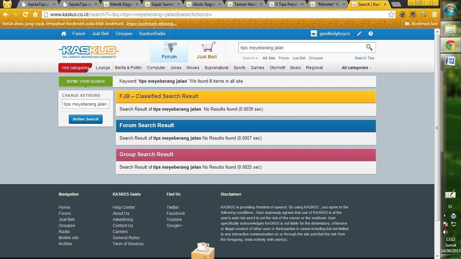Switch to the Gajah Sumatera tab
Viewport: 461px width, 259px height.
click(160, 4)
